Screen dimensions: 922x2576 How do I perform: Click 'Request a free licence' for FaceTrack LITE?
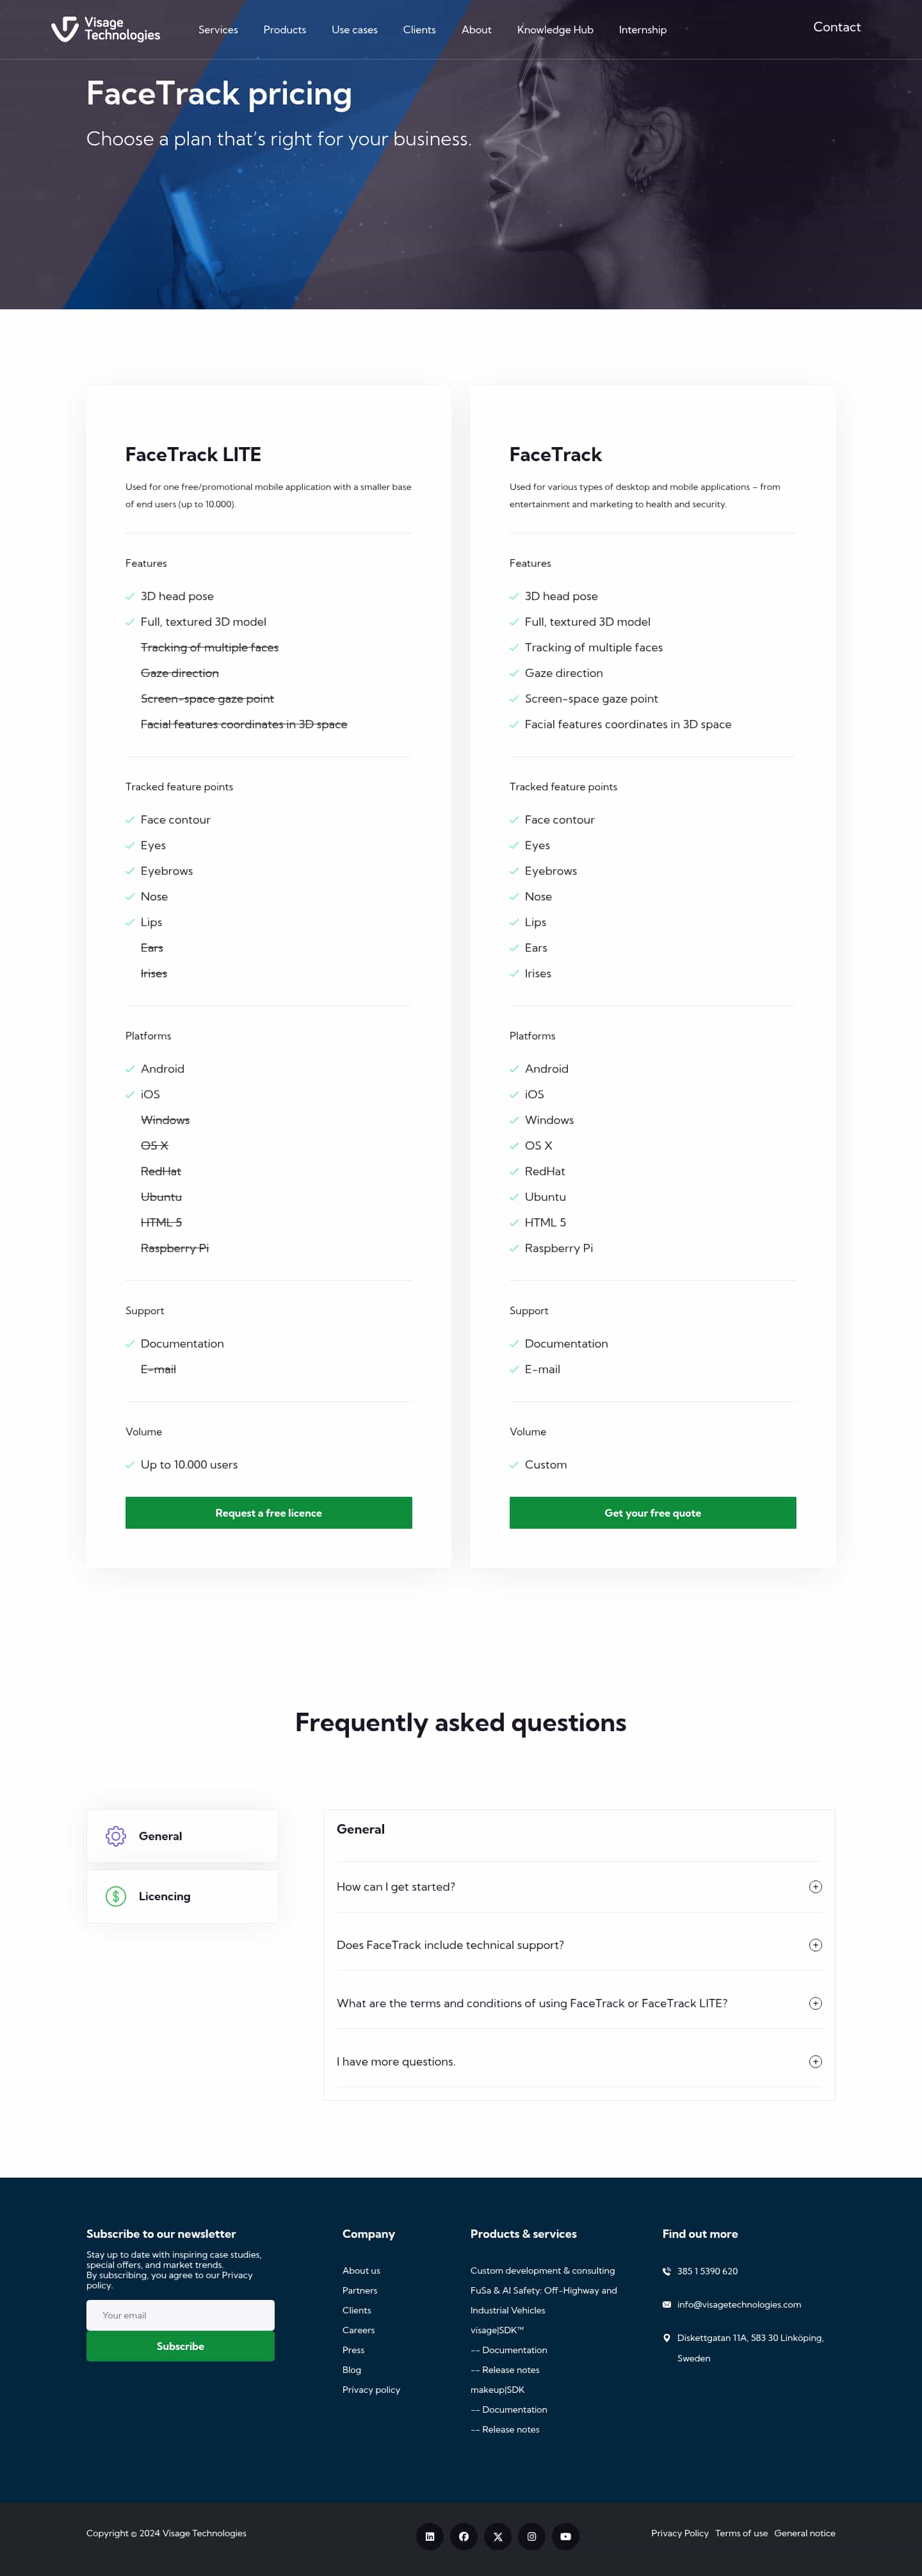click(x=268, y=1512)
